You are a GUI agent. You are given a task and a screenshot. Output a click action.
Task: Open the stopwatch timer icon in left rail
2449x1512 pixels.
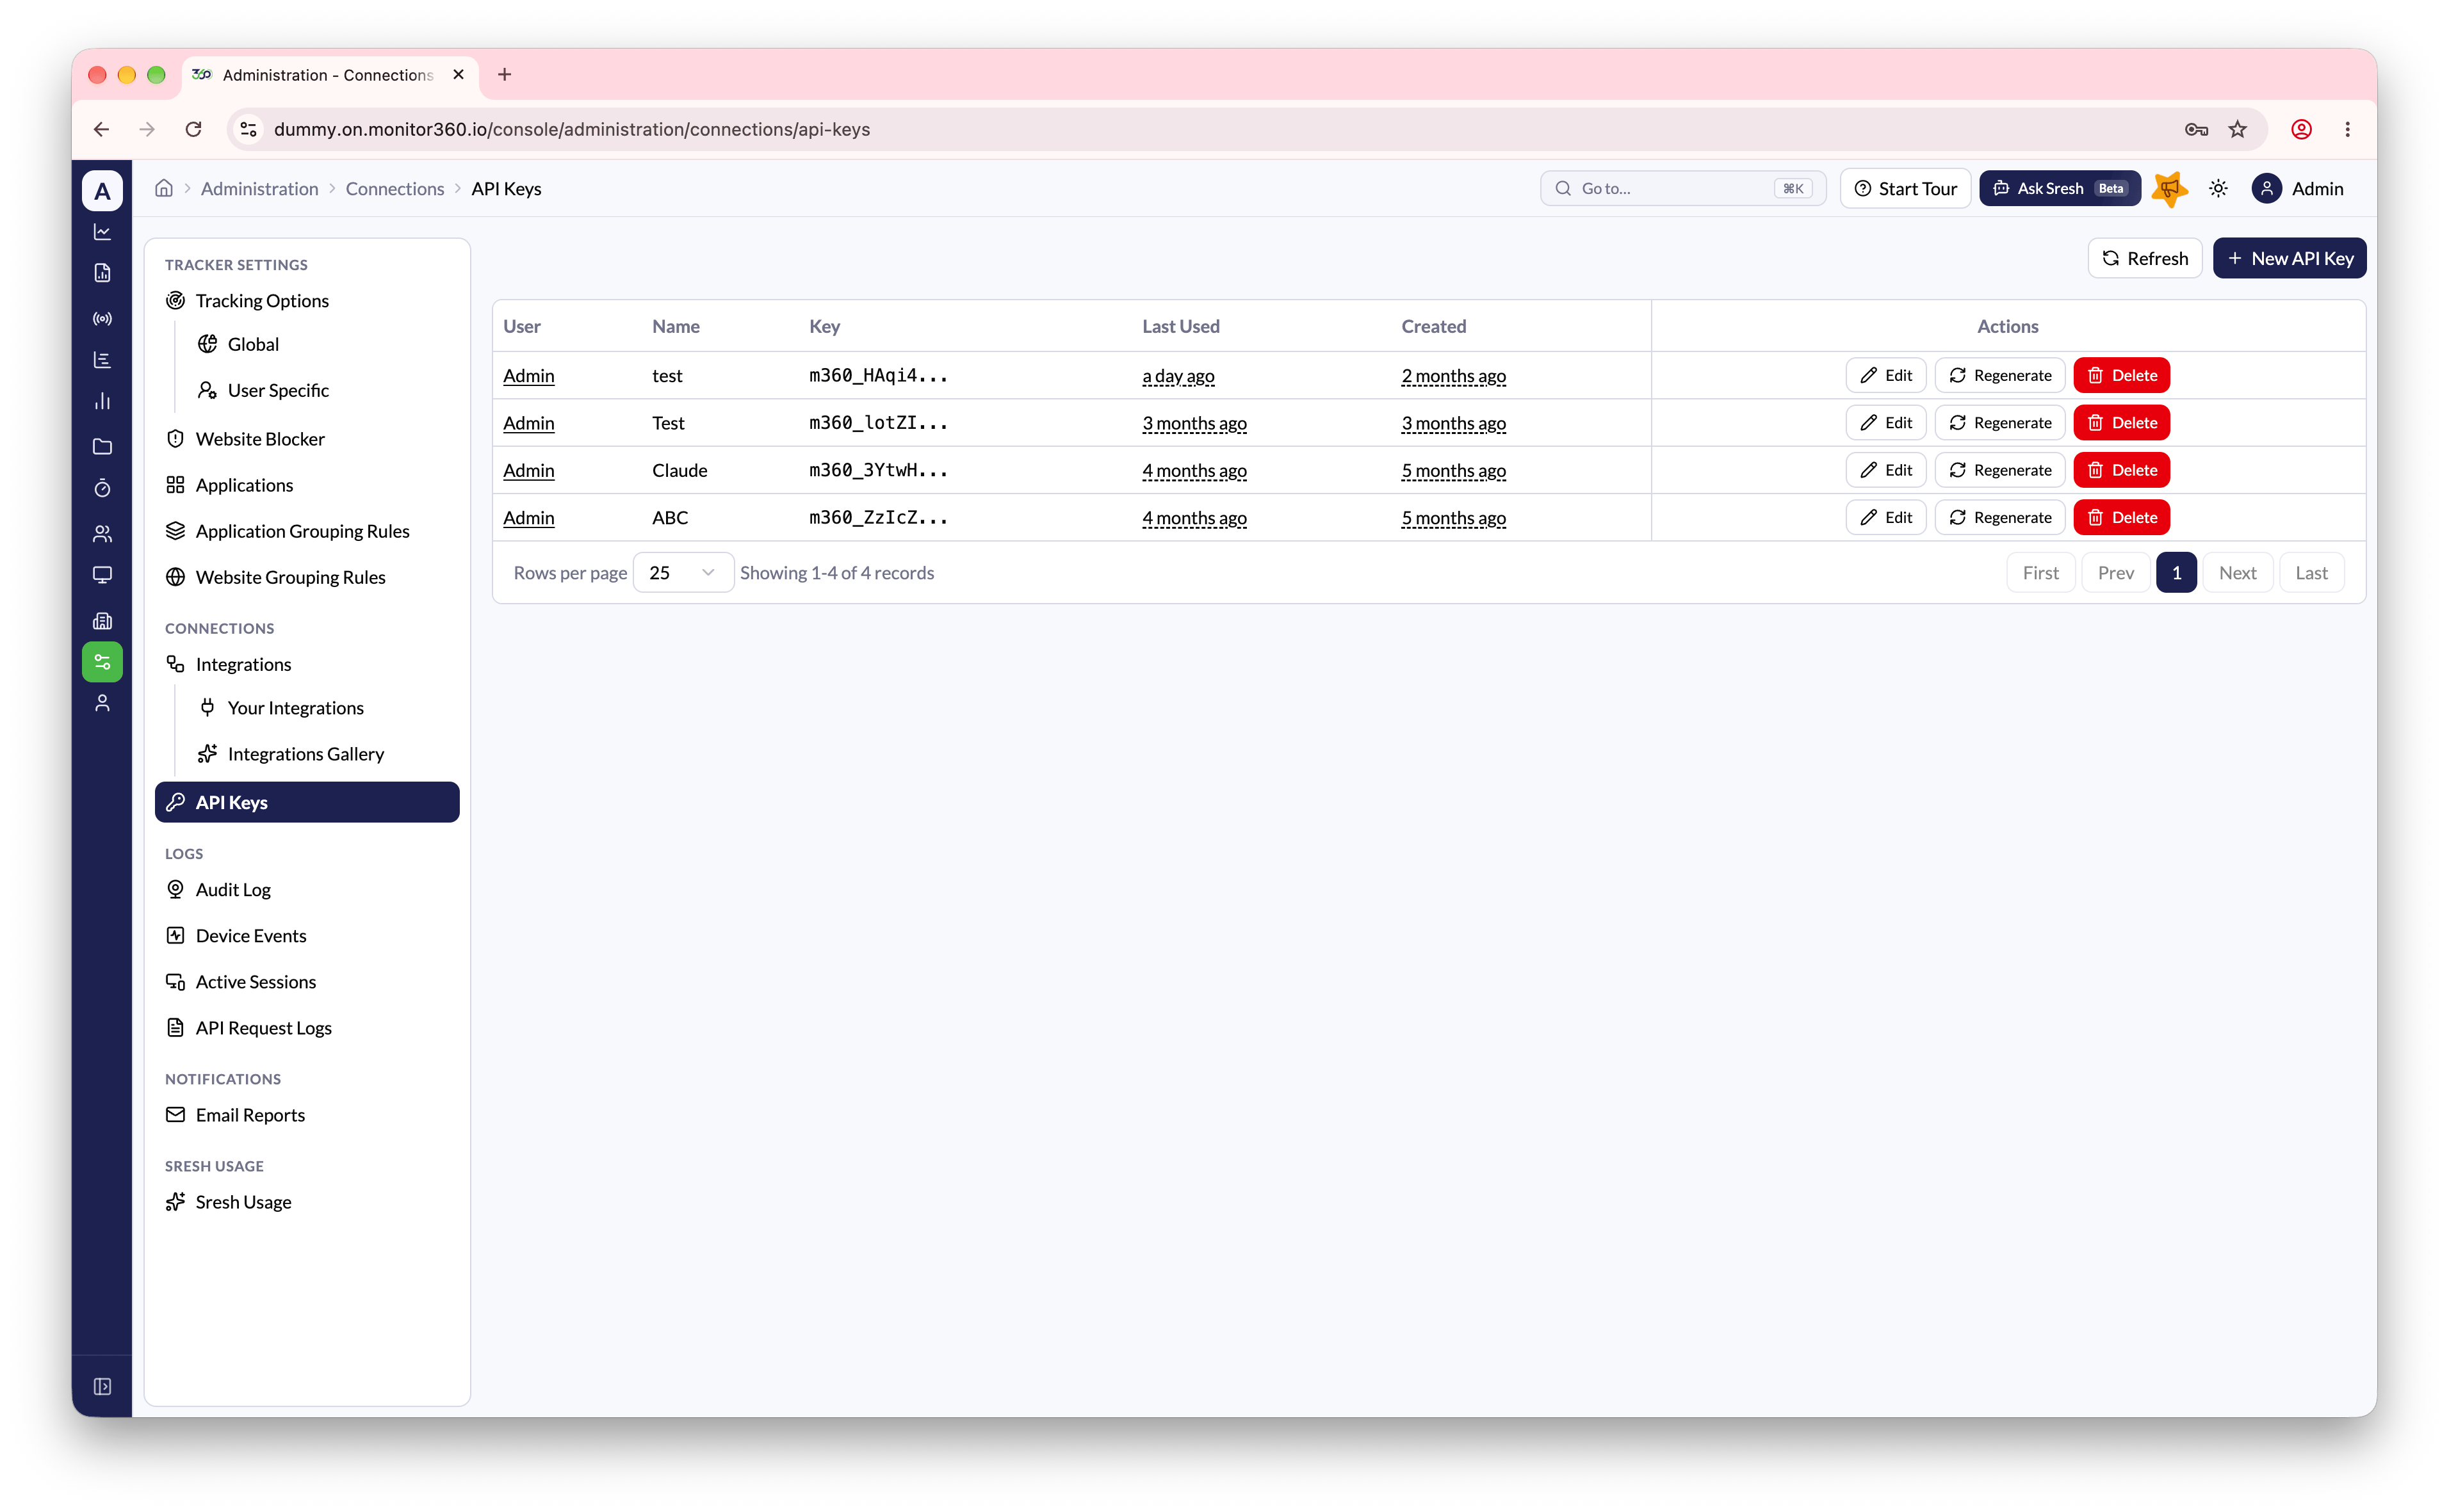coord(102,488)
